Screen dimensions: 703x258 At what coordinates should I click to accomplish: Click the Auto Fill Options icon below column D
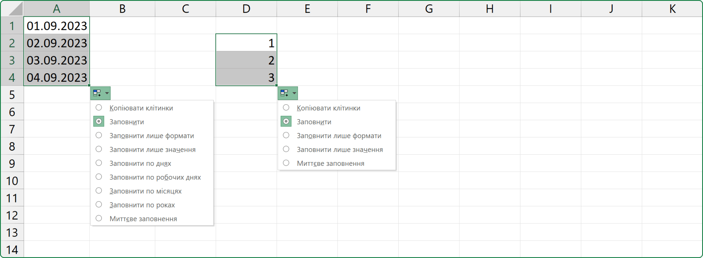click(x=284, y=93)
